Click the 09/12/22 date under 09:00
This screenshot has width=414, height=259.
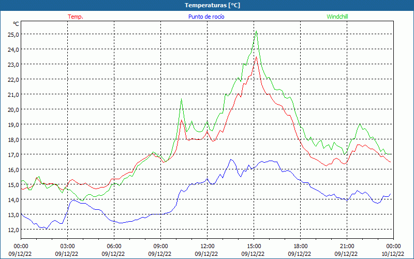160,254
